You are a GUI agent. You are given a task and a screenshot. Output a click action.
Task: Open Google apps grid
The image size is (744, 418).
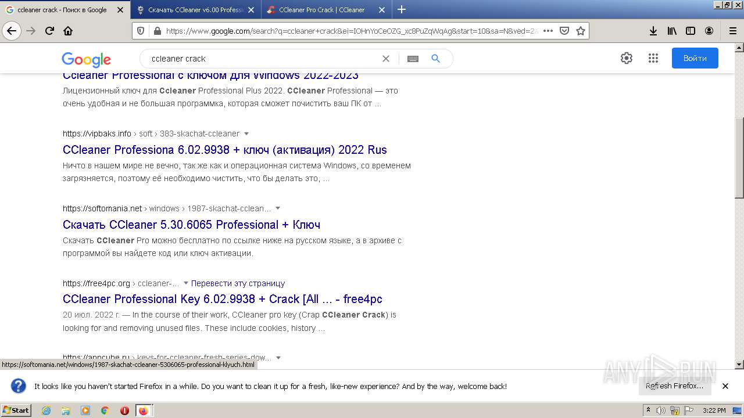[653, 58]
